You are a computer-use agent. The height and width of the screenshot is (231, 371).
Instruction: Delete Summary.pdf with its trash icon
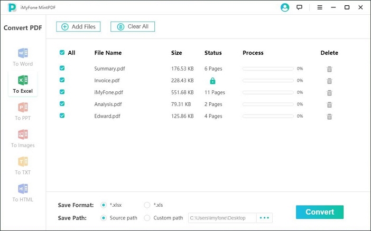(x=329, y=69)
